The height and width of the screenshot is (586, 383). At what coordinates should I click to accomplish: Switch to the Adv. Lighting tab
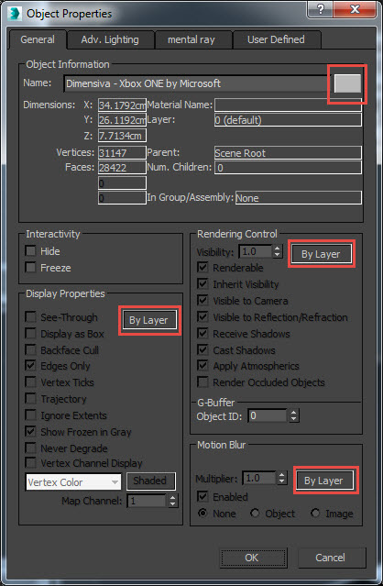point(110,39)
